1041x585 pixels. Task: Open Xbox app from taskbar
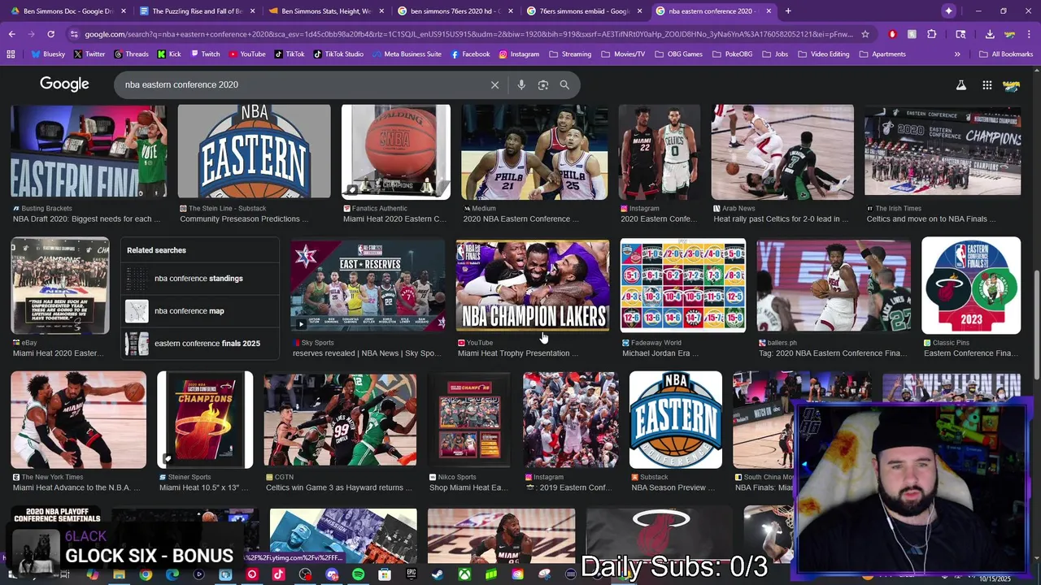click(464, 574)
